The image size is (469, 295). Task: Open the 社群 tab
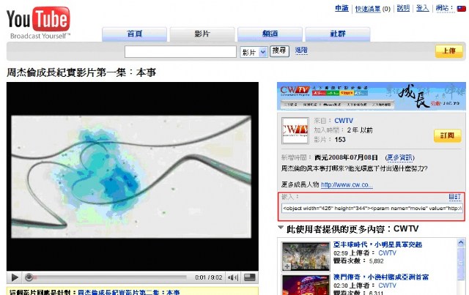[x=338, y=34]
